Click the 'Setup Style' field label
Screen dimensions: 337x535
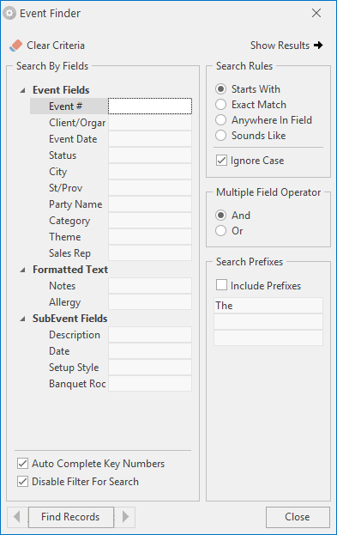click(74, 368)
